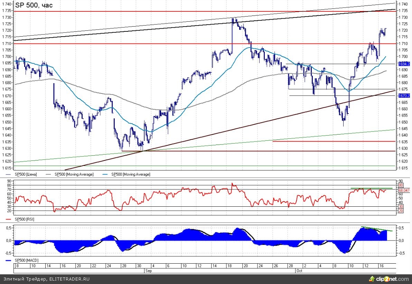Click the date label 26 on time axis
412x284 pixels.
(275, 266)
